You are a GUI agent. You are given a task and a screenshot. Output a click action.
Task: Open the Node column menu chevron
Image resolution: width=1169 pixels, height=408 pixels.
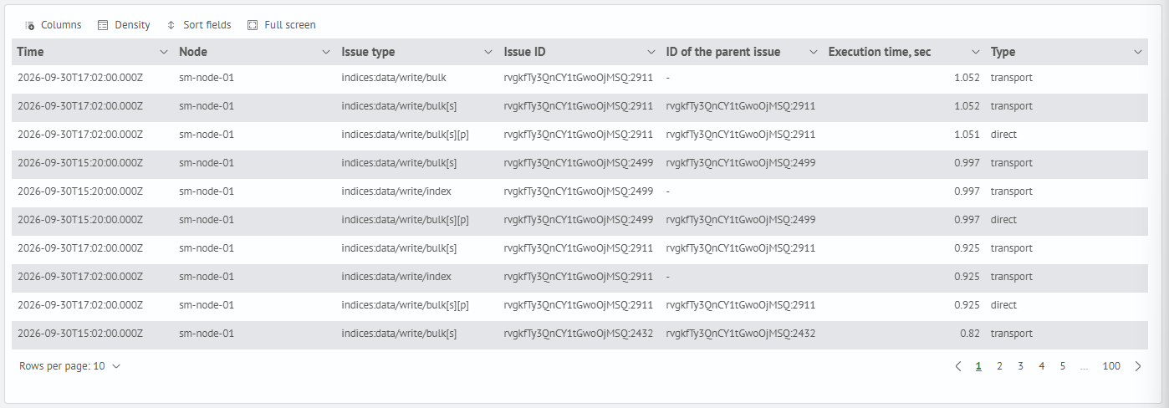point(326,52)
